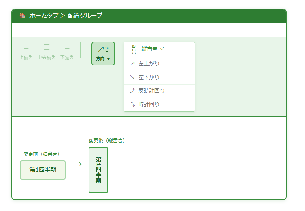Click the curved arrow icon beside 反時計回り

tap(132, 91)
